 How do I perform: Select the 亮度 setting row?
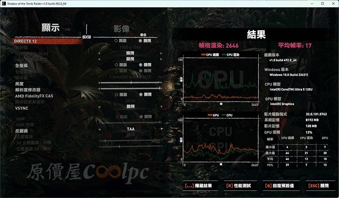click(x=19, y=84)
